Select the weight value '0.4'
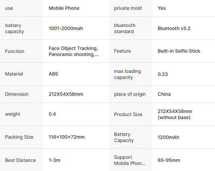 tap(52, 114)
